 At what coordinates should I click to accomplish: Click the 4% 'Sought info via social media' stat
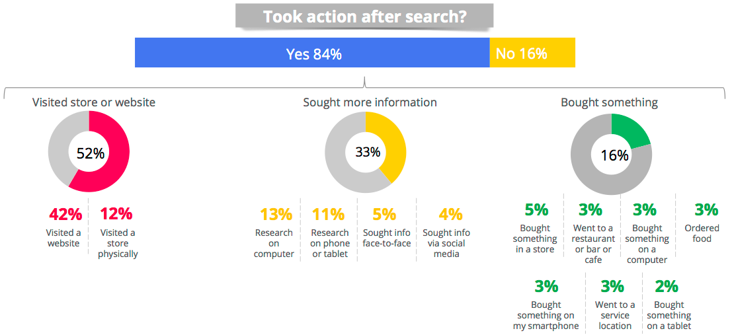click(x=447, y=233)
